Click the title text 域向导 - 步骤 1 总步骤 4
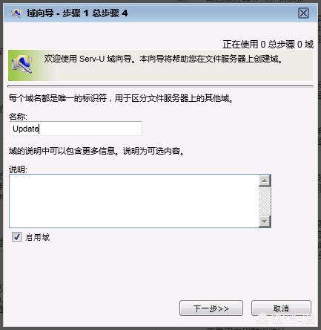 pyautogui.click(x=77, y=13)
